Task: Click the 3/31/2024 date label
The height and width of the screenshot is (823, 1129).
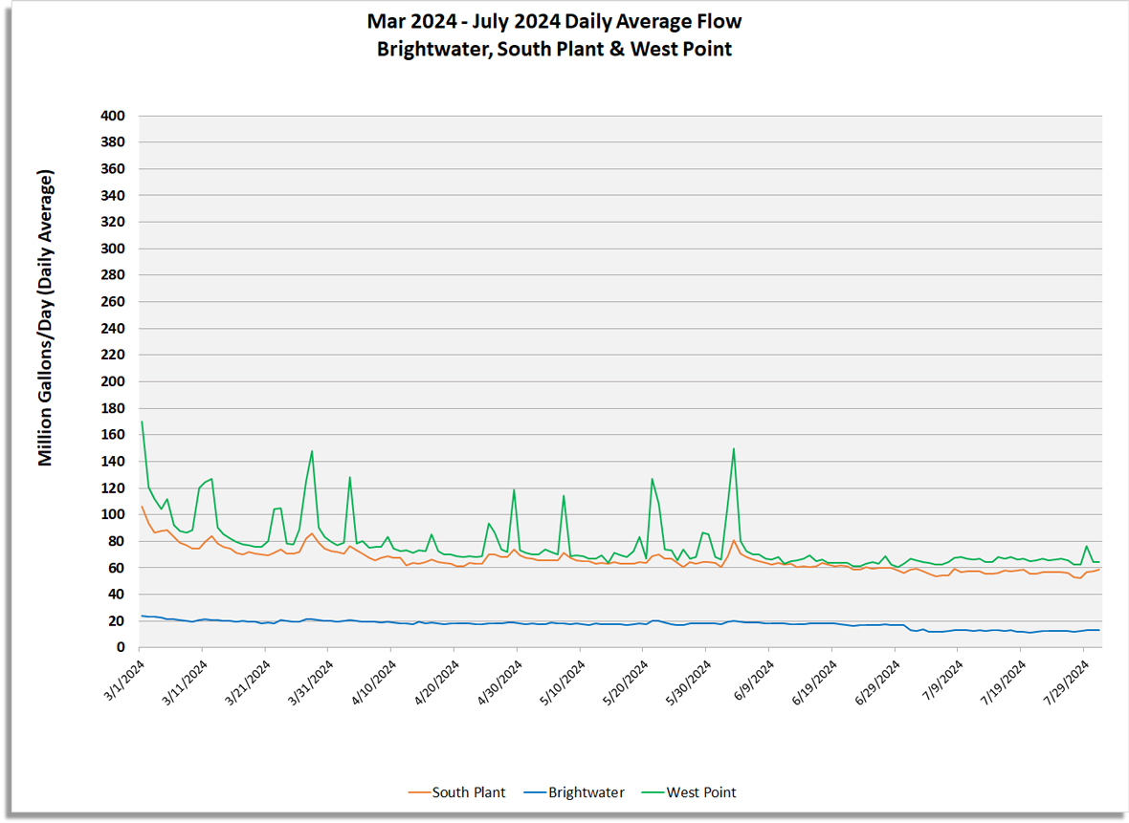Action: point(310,683)
